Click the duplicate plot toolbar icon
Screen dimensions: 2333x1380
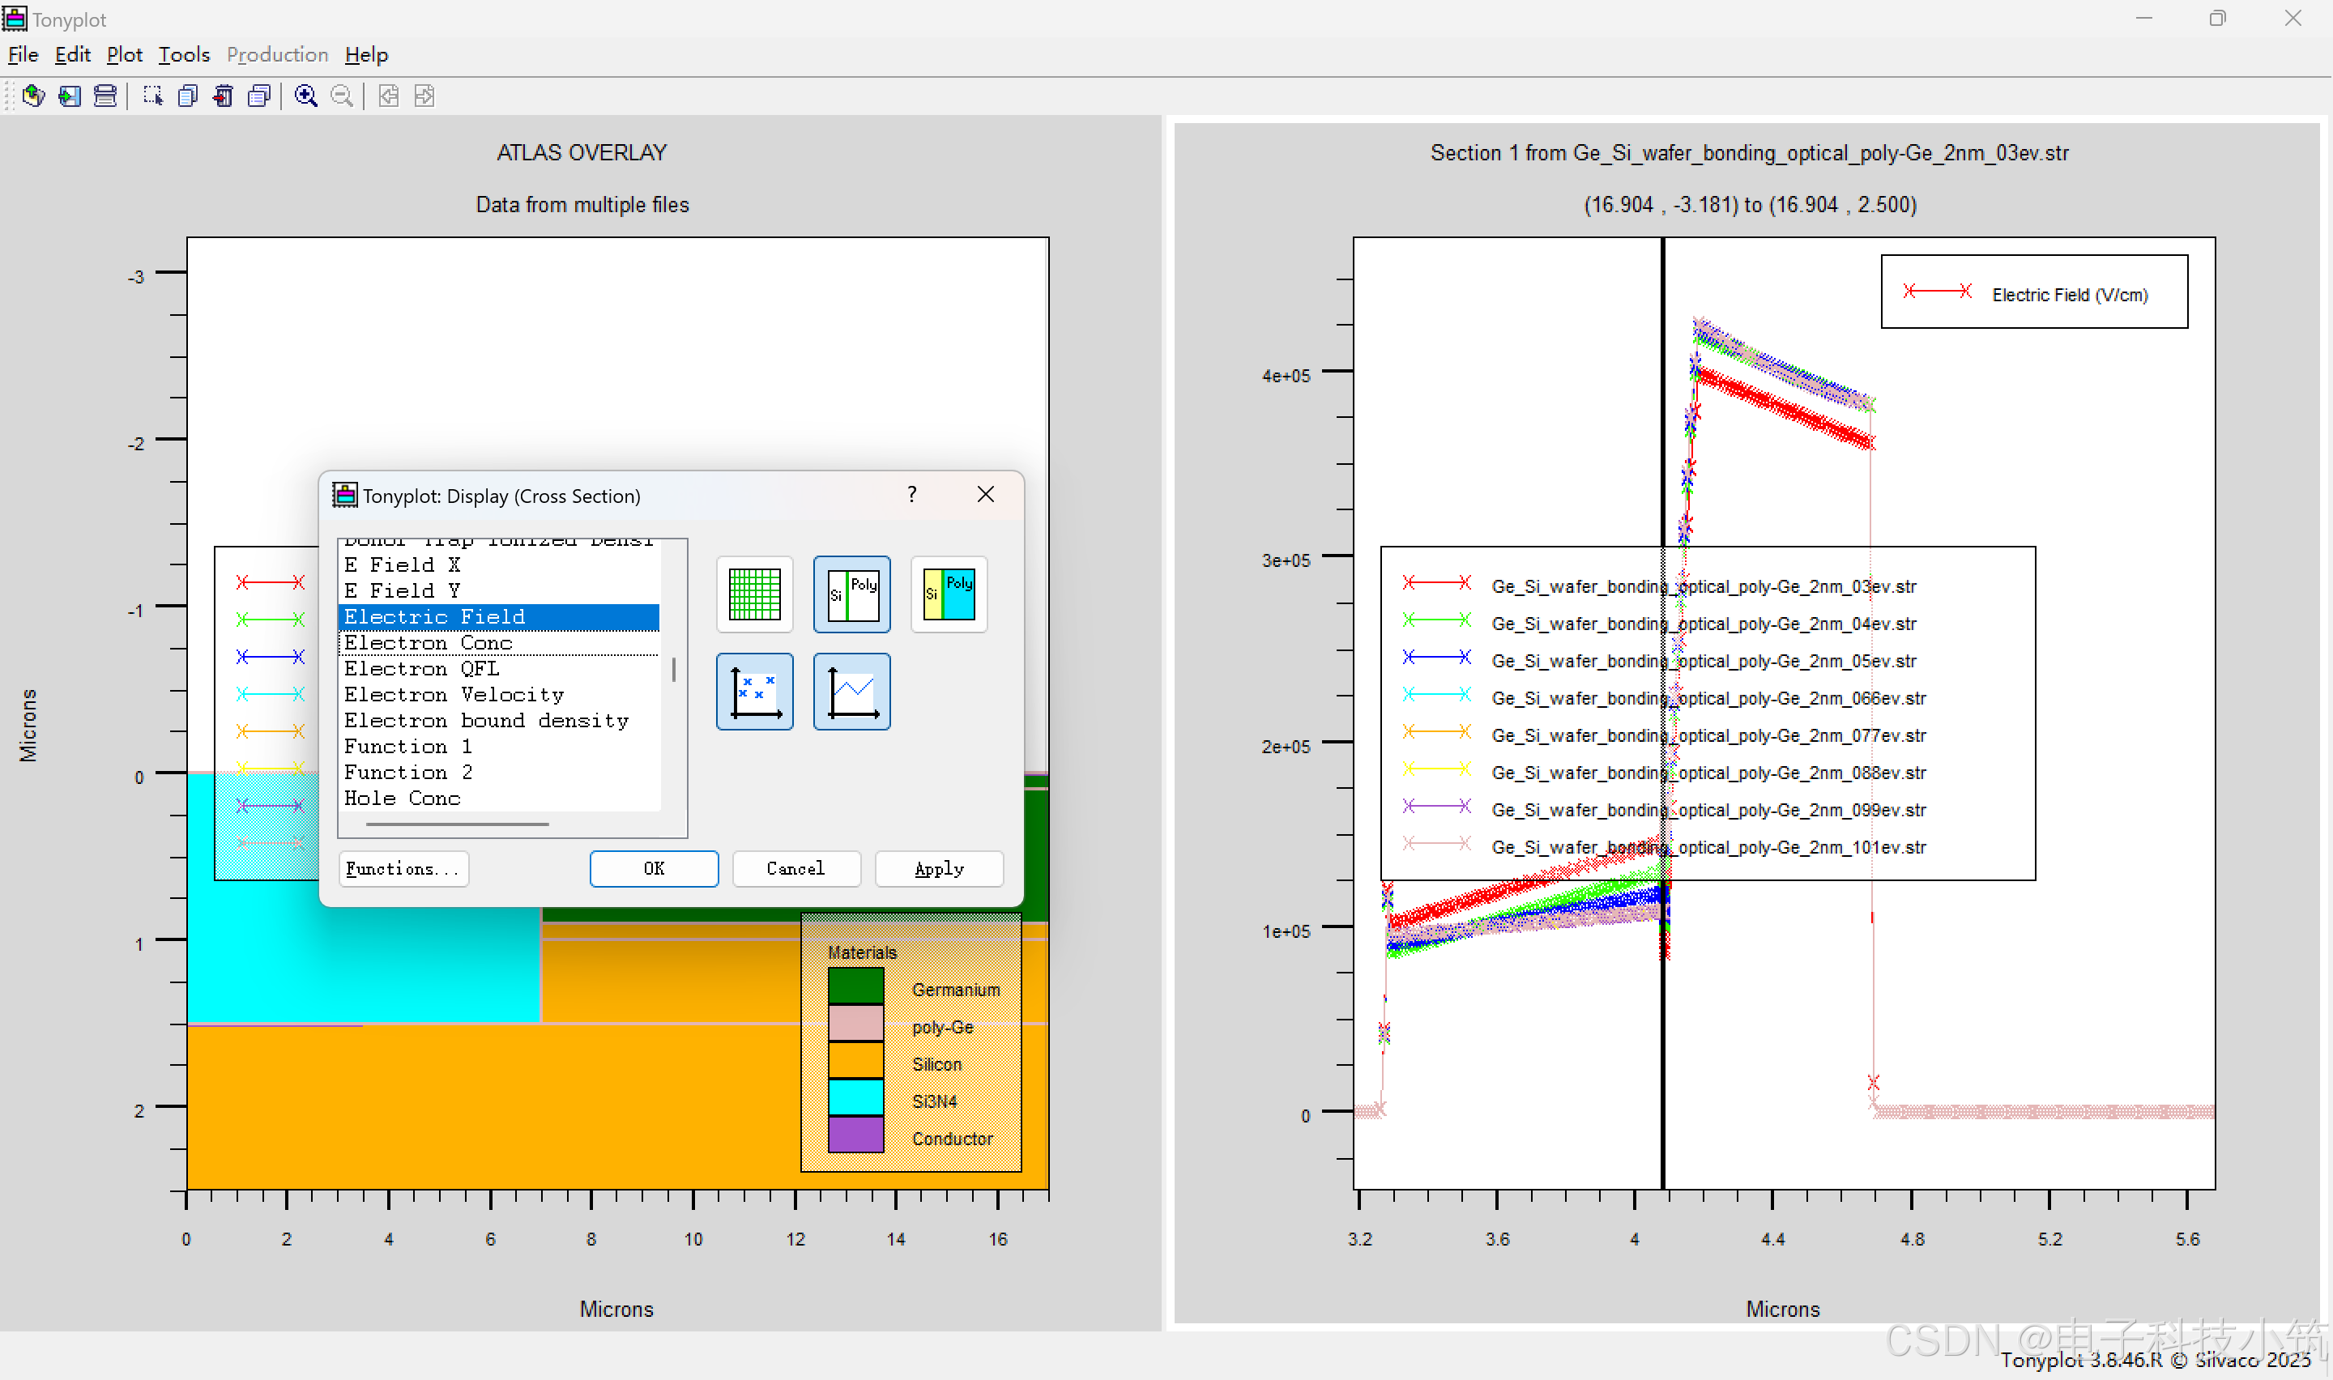coord(188,96)
